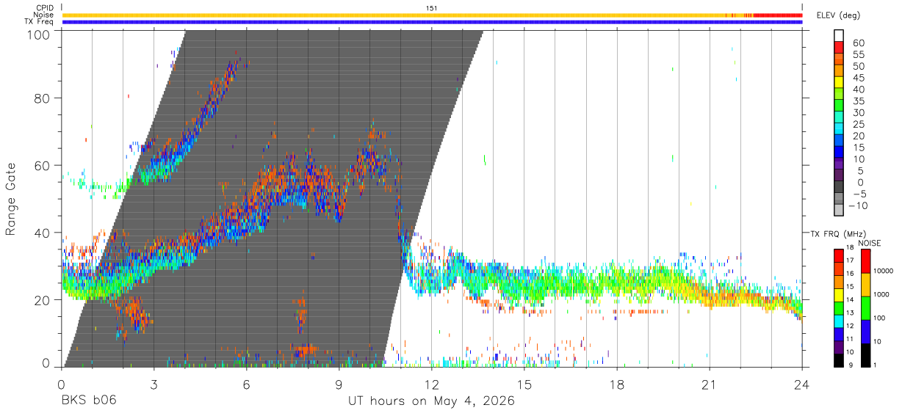Click the Noise row label beside yellow strip
Screen dimensions: 902x416
click(43, 15)
